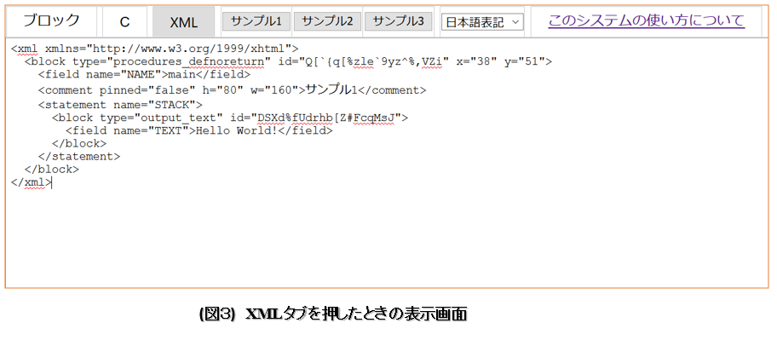Click the procedures_defnoreturn block line
The width and height of the screenshot is (777, 340).
tap(288, 62)
